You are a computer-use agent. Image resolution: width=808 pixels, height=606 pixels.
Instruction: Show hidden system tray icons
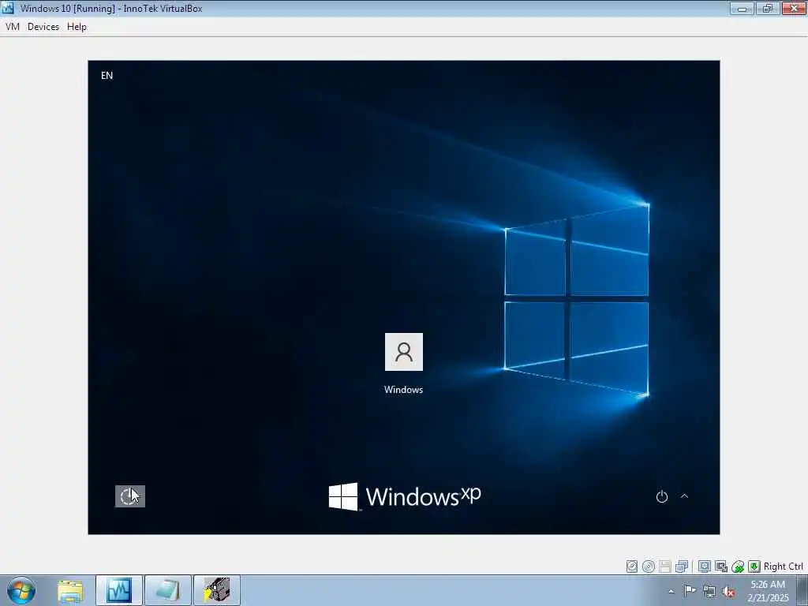[671, 591]
